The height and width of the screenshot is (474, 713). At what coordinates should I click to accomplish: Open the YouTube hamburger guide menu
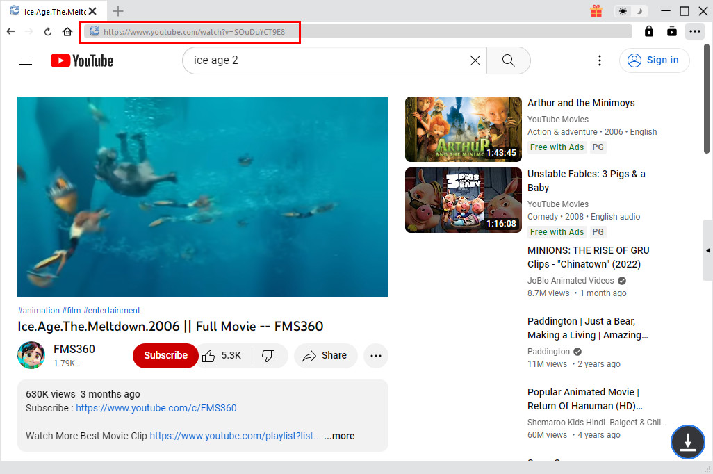point(26,60)
